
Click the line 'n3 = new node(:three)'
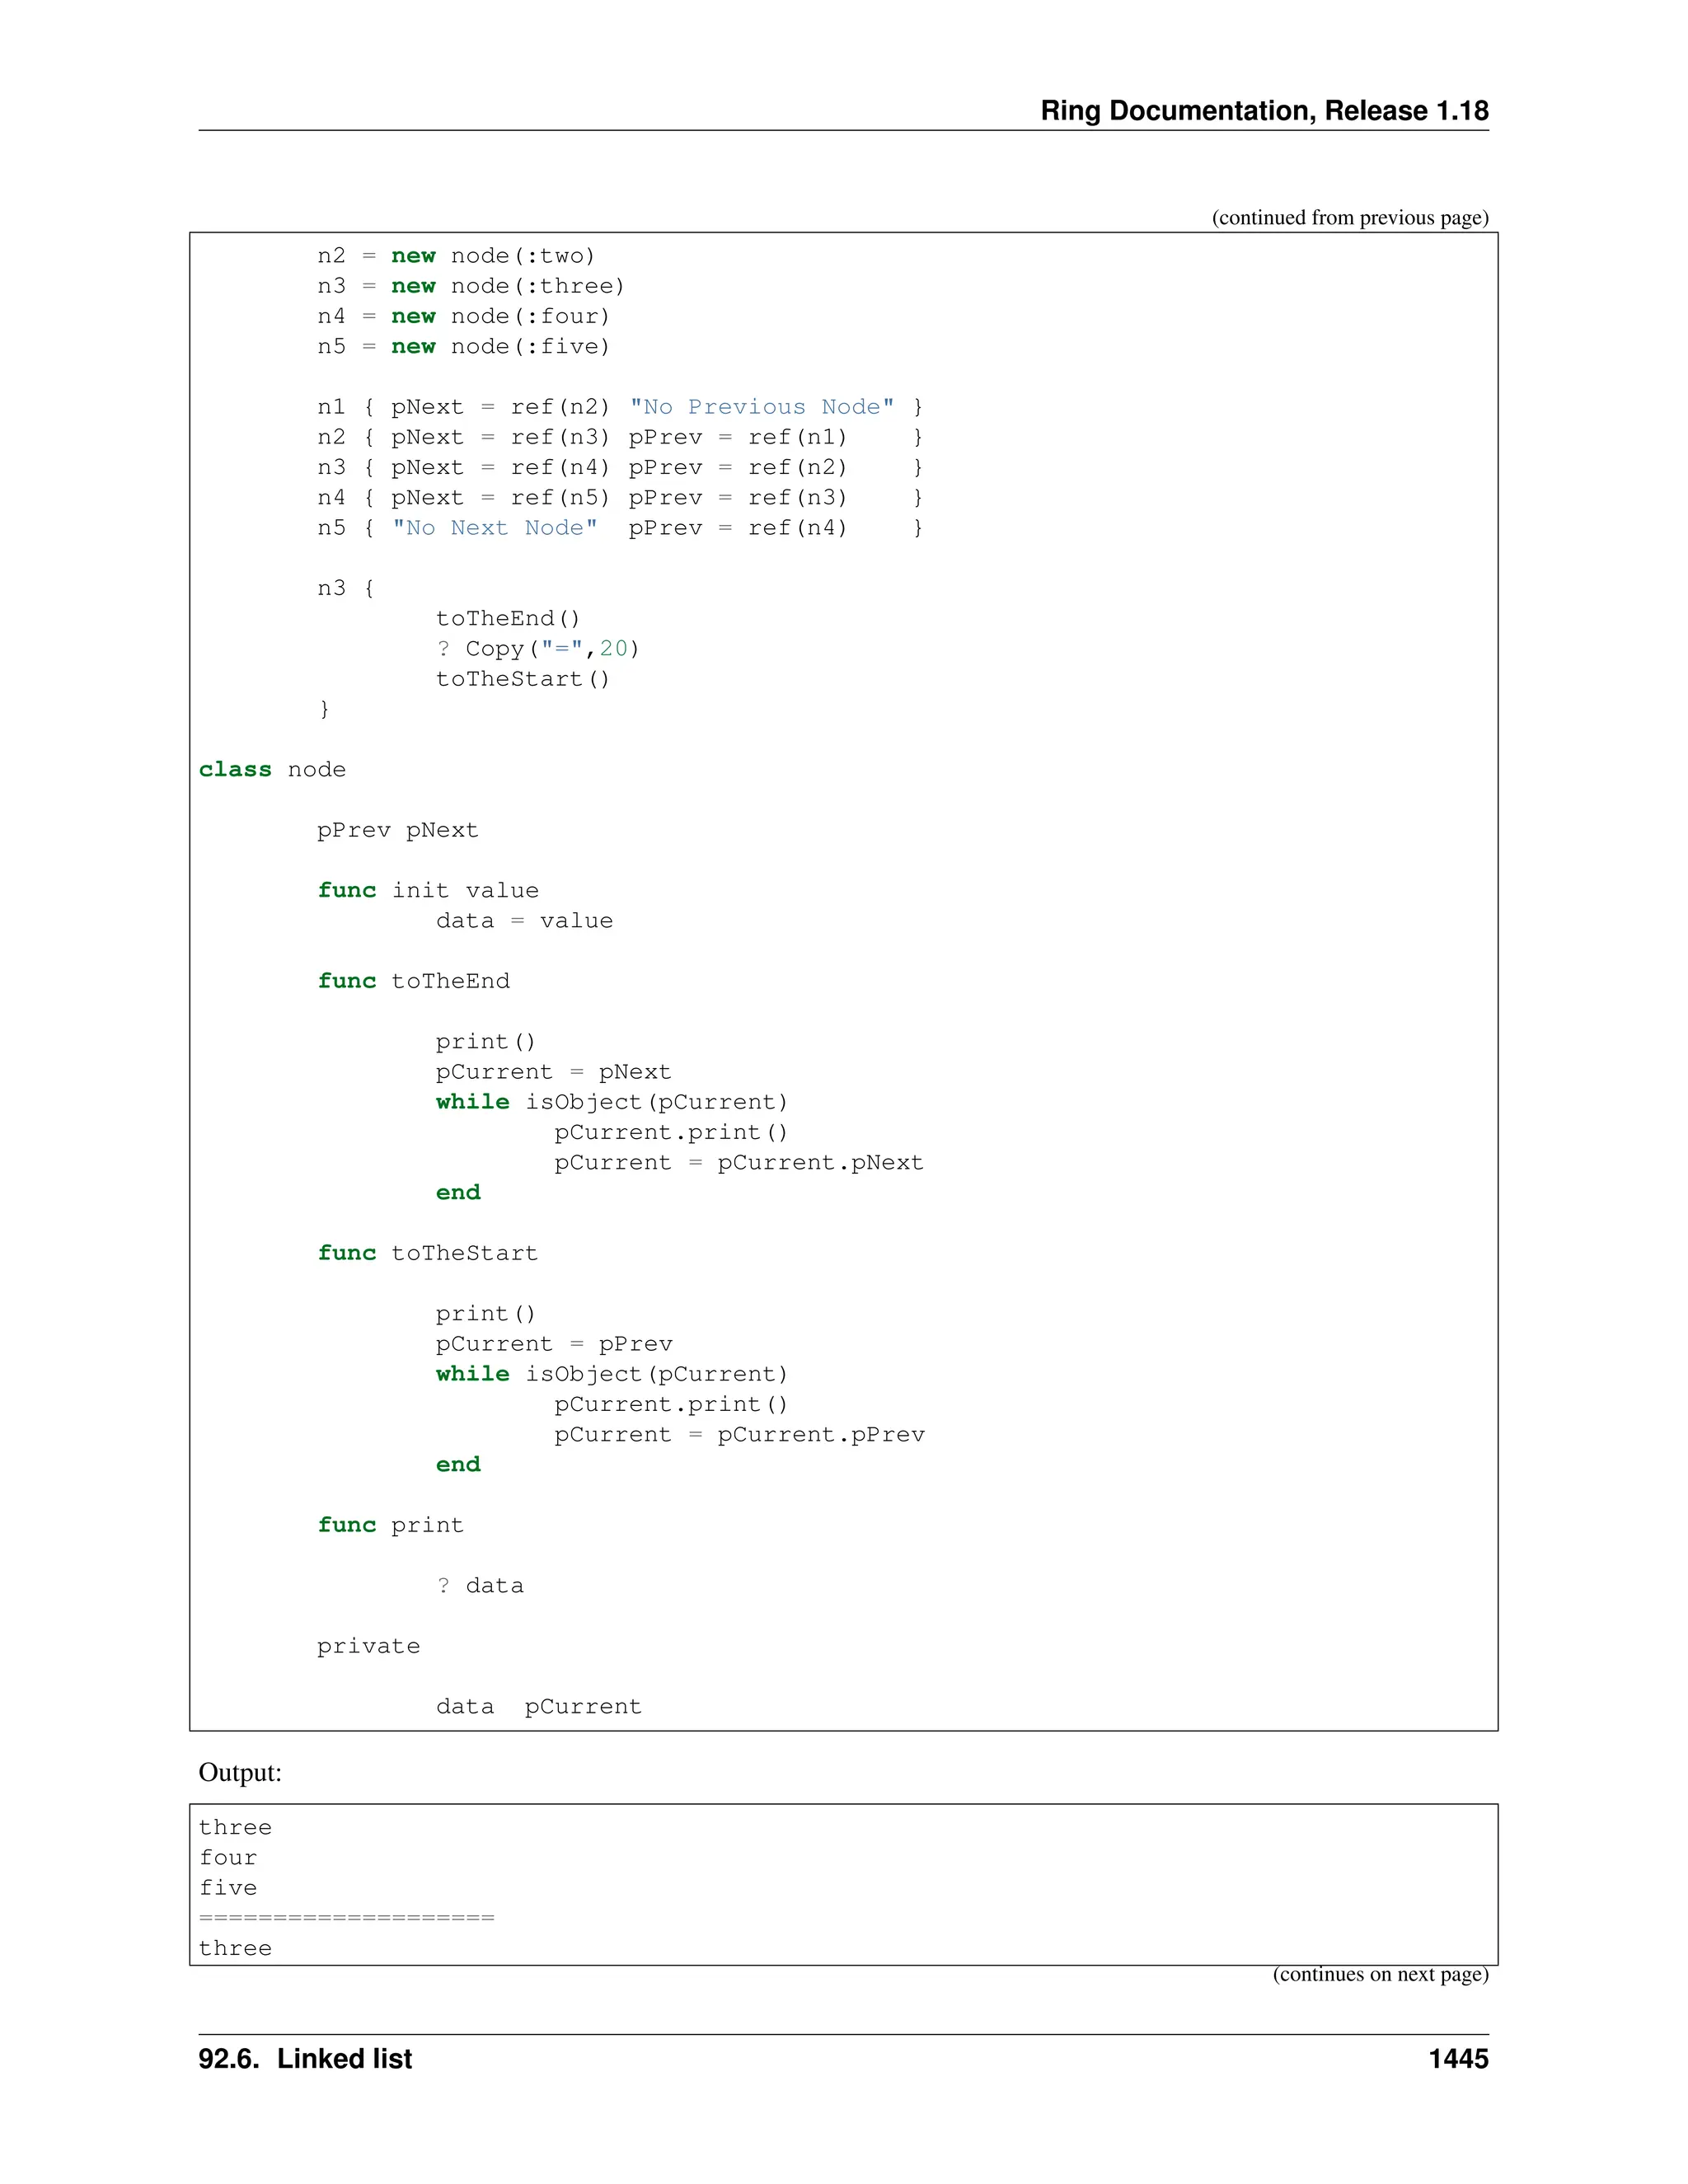tap(471, 286)
